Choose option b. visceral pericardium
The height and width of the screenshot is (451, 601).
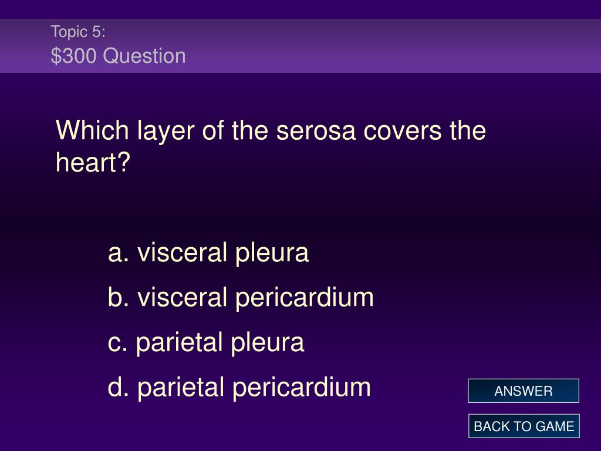pyautogui.click(x=241, y=298)
